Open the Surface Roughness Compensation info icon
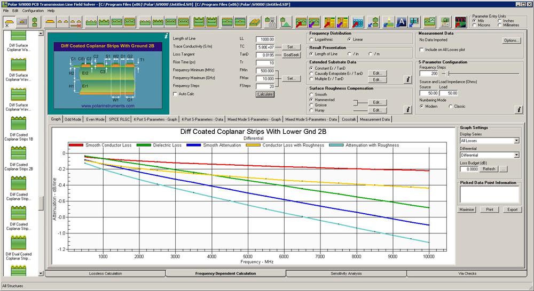Screen dimensions: 534x291 407,109
